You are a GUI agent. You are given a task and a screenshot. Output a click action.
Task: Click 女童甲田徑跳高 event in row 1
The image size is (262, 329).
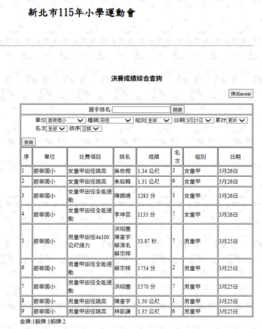(87, 171)
